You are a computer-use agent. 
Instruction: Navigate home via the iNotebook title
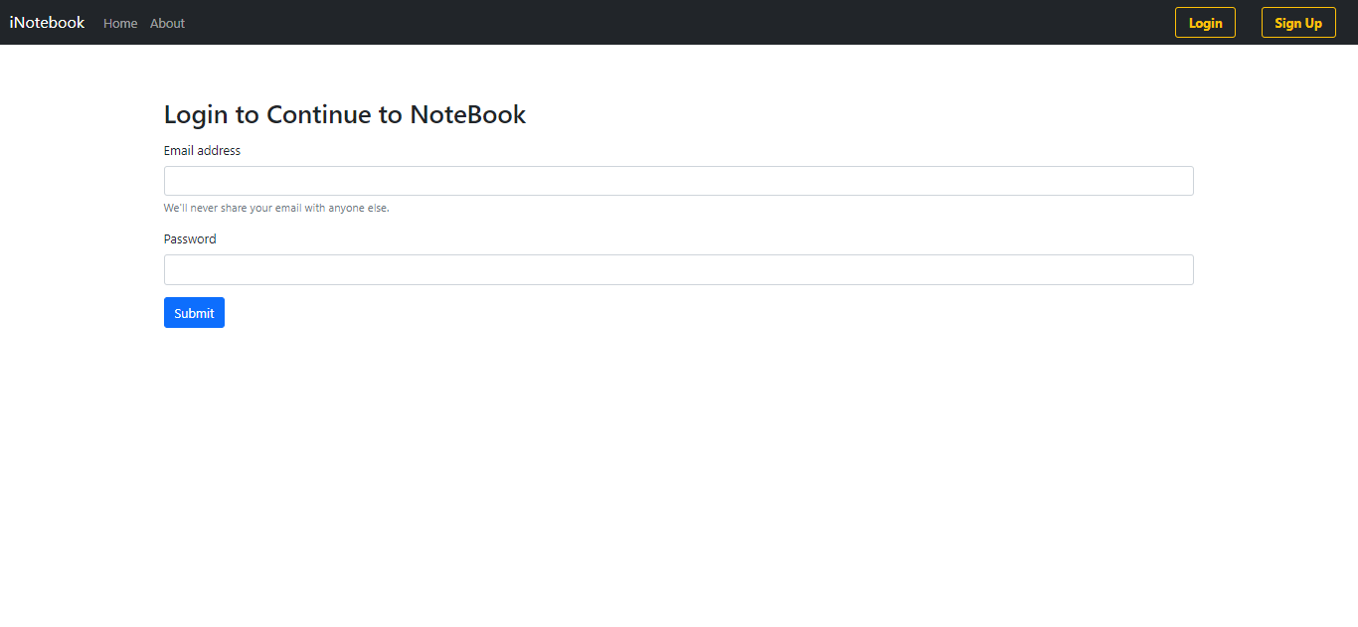pyautogui.click(x=46, y=22)
